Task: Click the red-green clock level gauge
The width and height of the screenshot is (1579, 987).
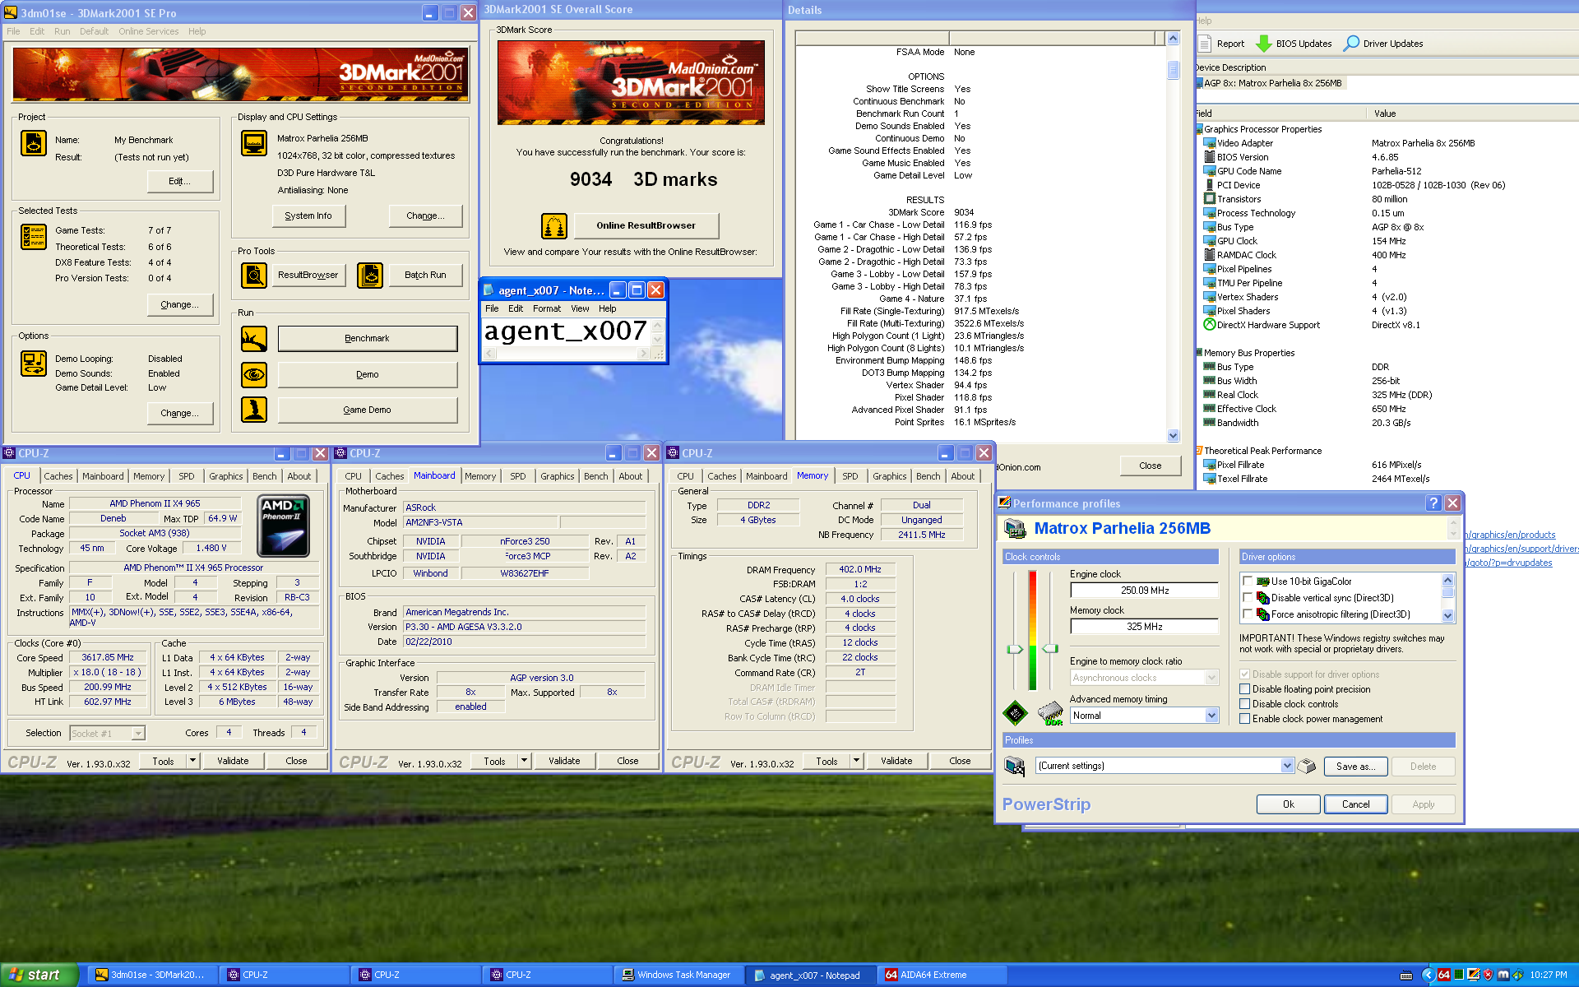Action: click(x=1032, y=630)
